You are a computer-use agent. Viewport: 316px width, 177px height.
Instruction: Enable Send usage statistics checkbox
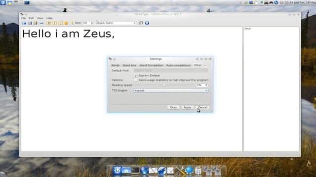(136, 80)
